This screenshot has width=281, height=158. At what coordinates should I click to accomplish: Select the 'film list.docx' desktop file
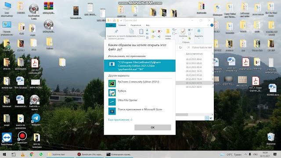(21, 83)
